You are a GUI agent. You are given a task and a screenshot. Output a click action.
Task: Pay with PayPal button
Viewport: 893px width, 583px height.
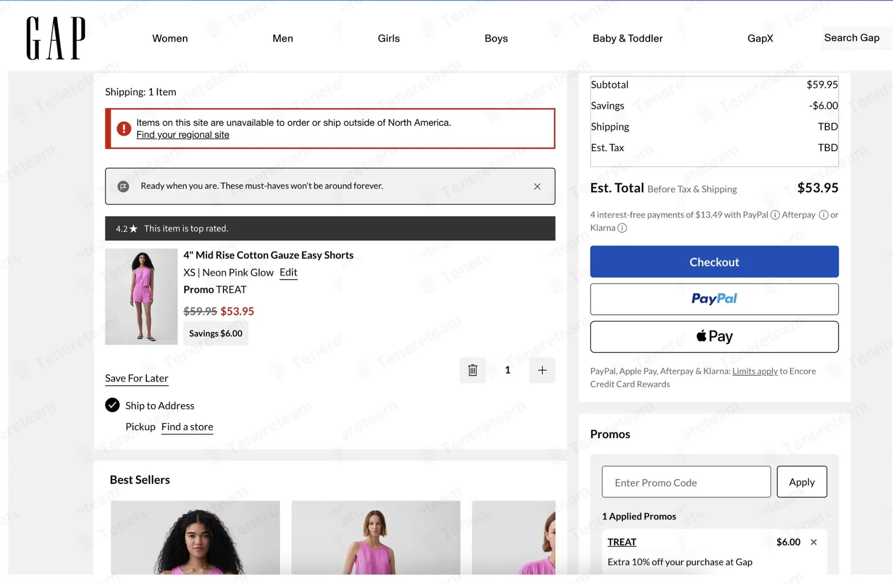pyautogui.click(x=714, y=299)
